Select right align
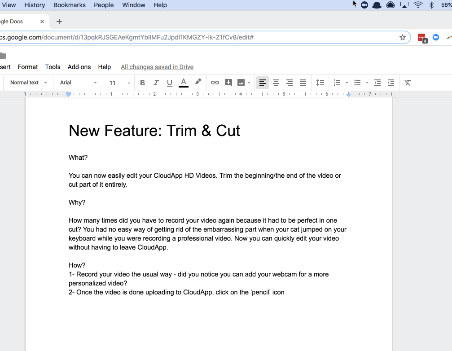 [290, 83]
